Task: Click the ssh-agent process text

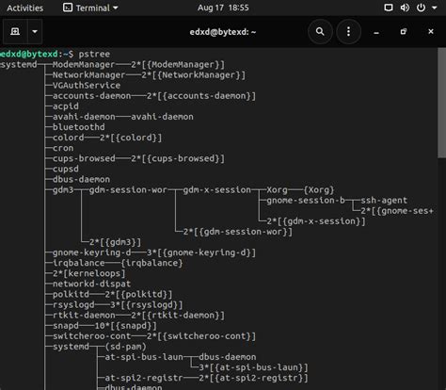Action: click(384, 201)
